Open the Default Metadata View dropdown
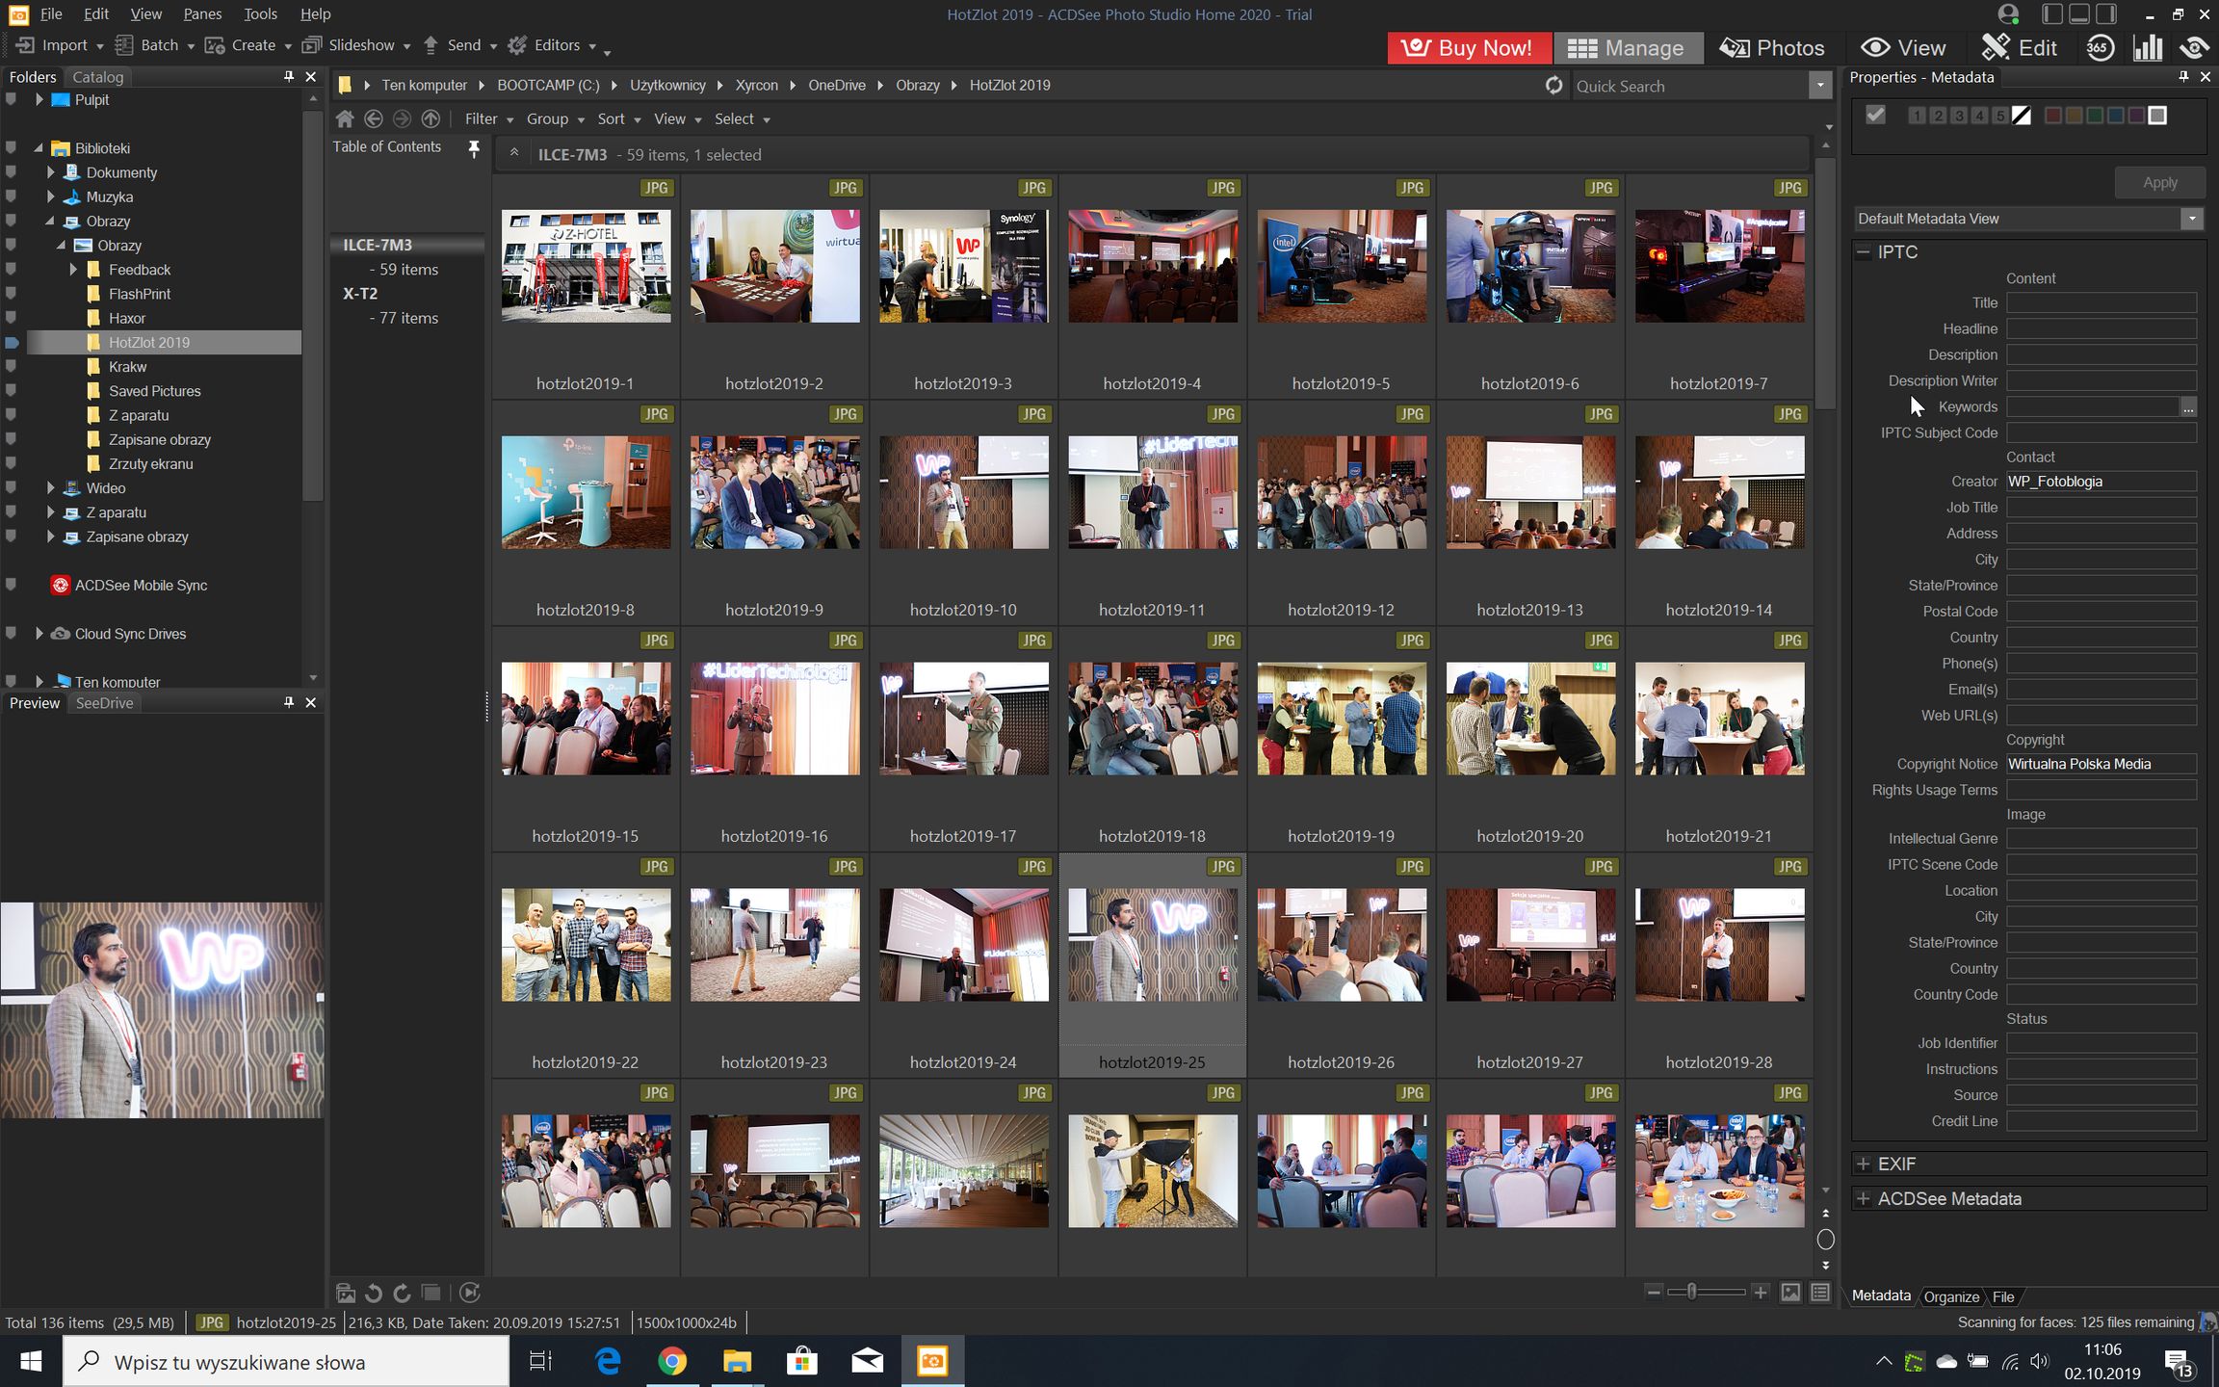2219x1387 pixels. tap(2192, 219)
